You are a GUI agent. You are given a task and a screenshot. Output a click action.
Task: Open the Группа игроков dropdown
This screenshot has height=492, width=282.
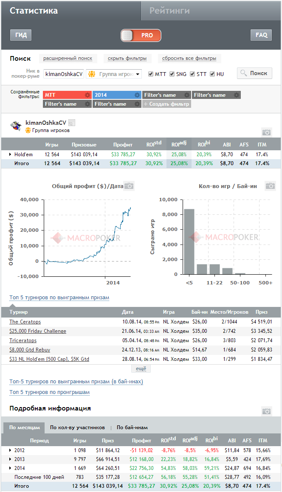point(114,74)
